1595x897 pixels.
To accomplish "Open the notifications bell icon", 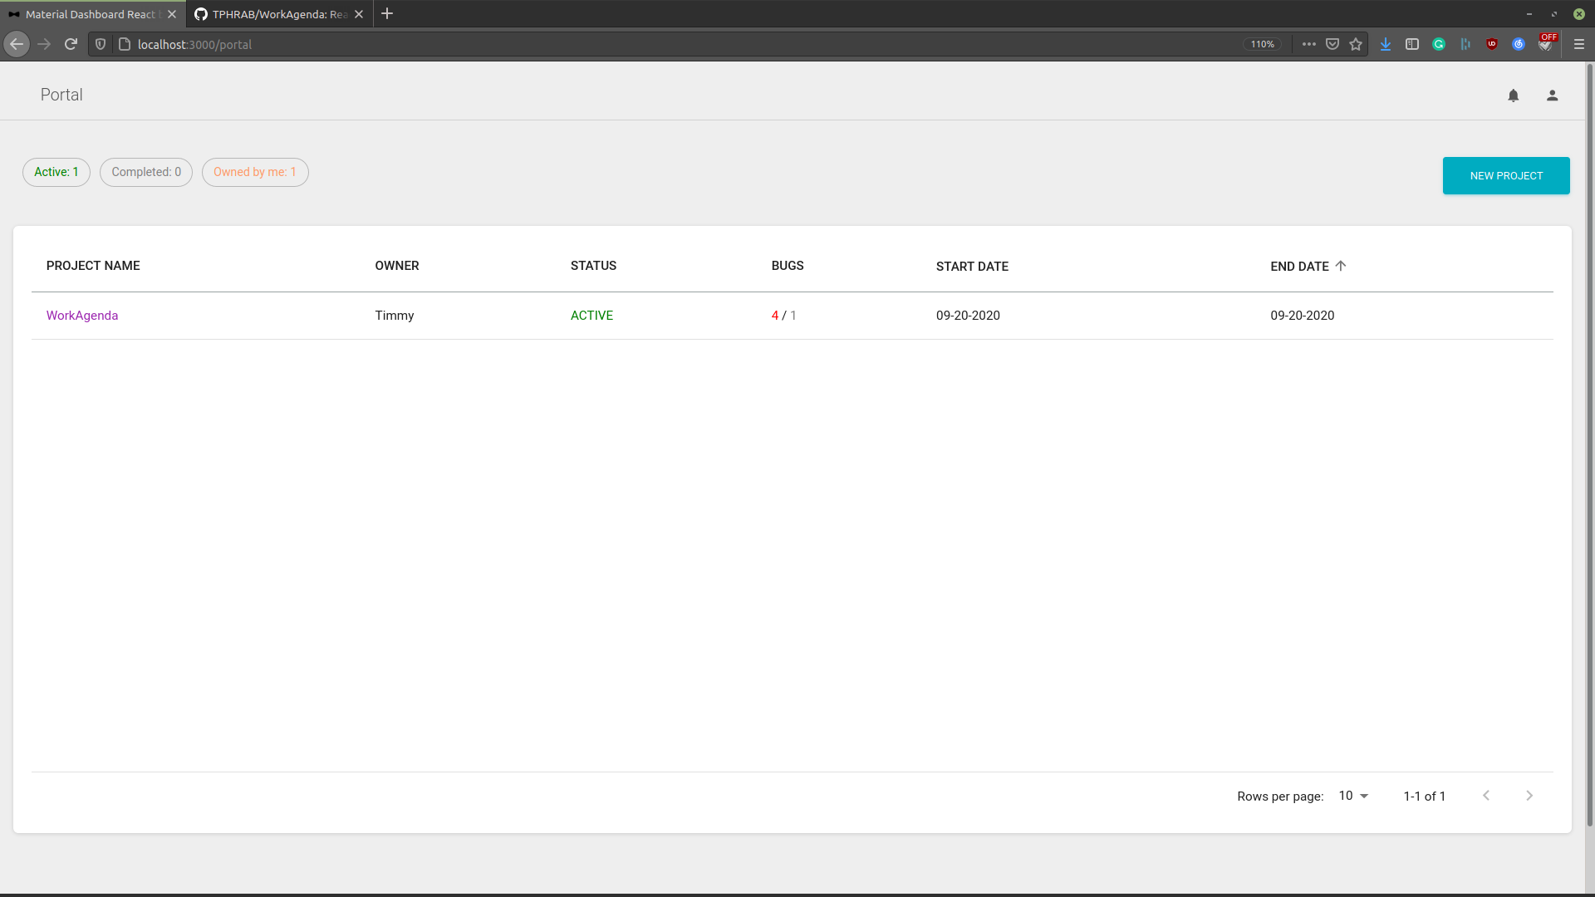I will tap(1513, 96).
